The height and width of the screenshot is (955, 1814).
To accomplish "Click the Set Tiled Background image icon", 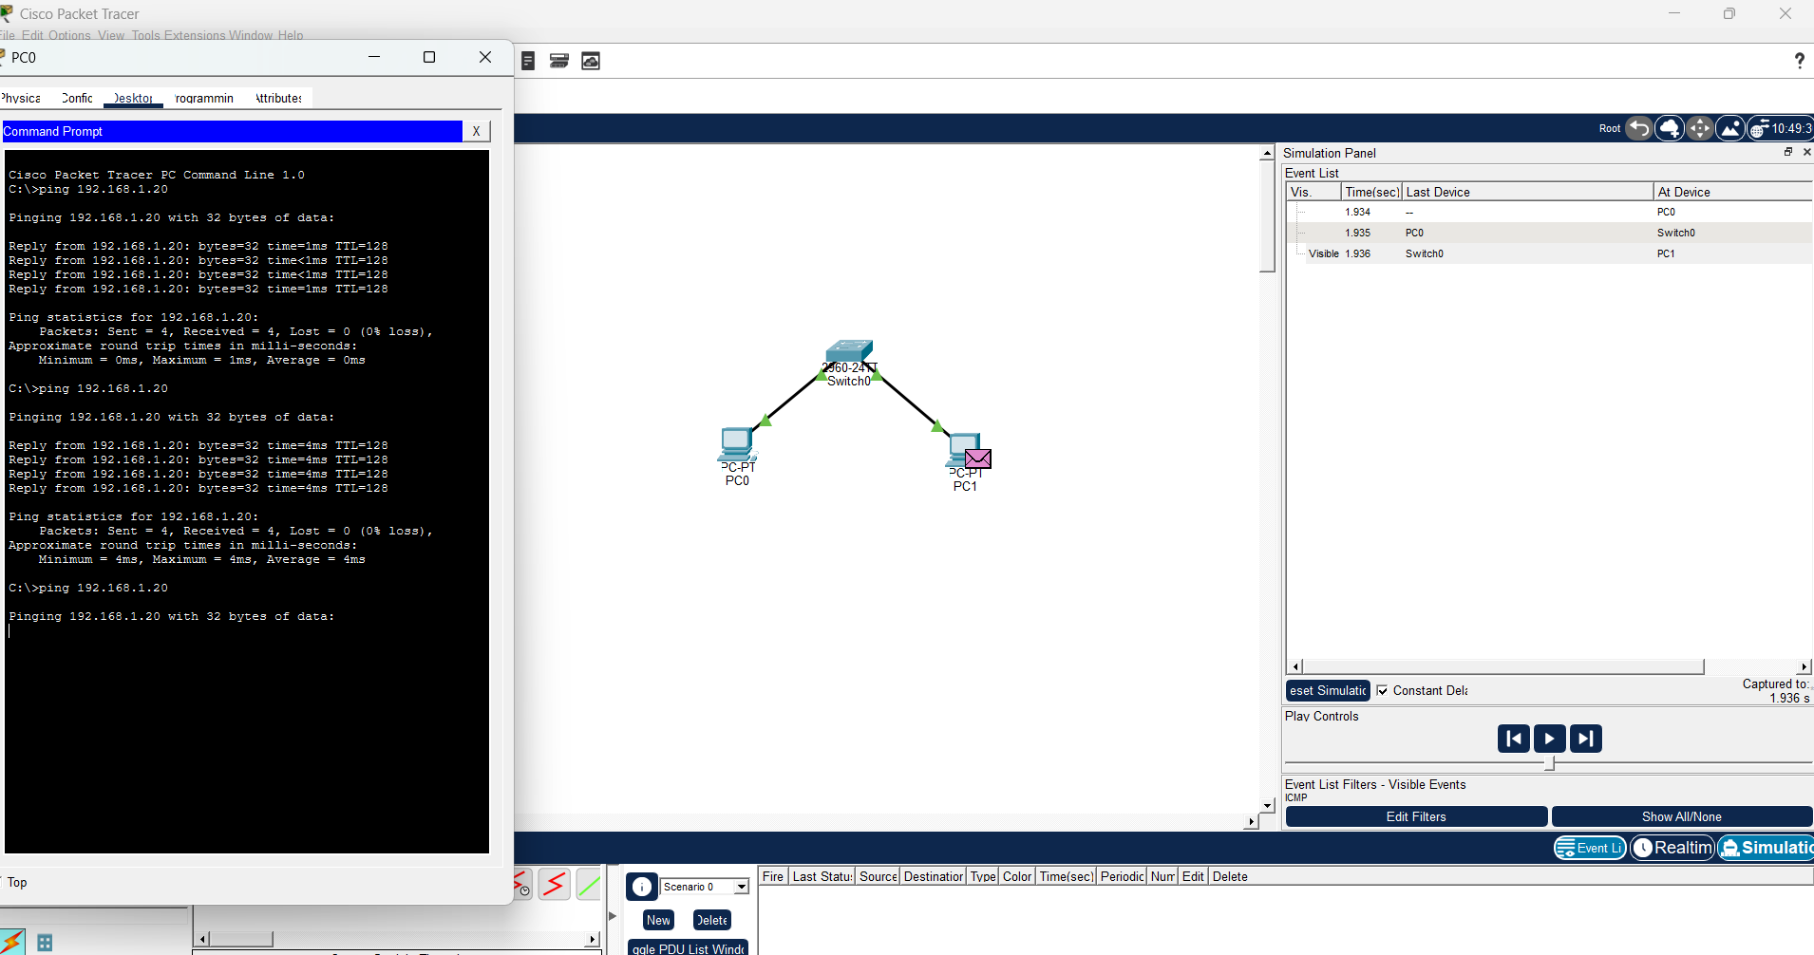I will coord(1730,128).
